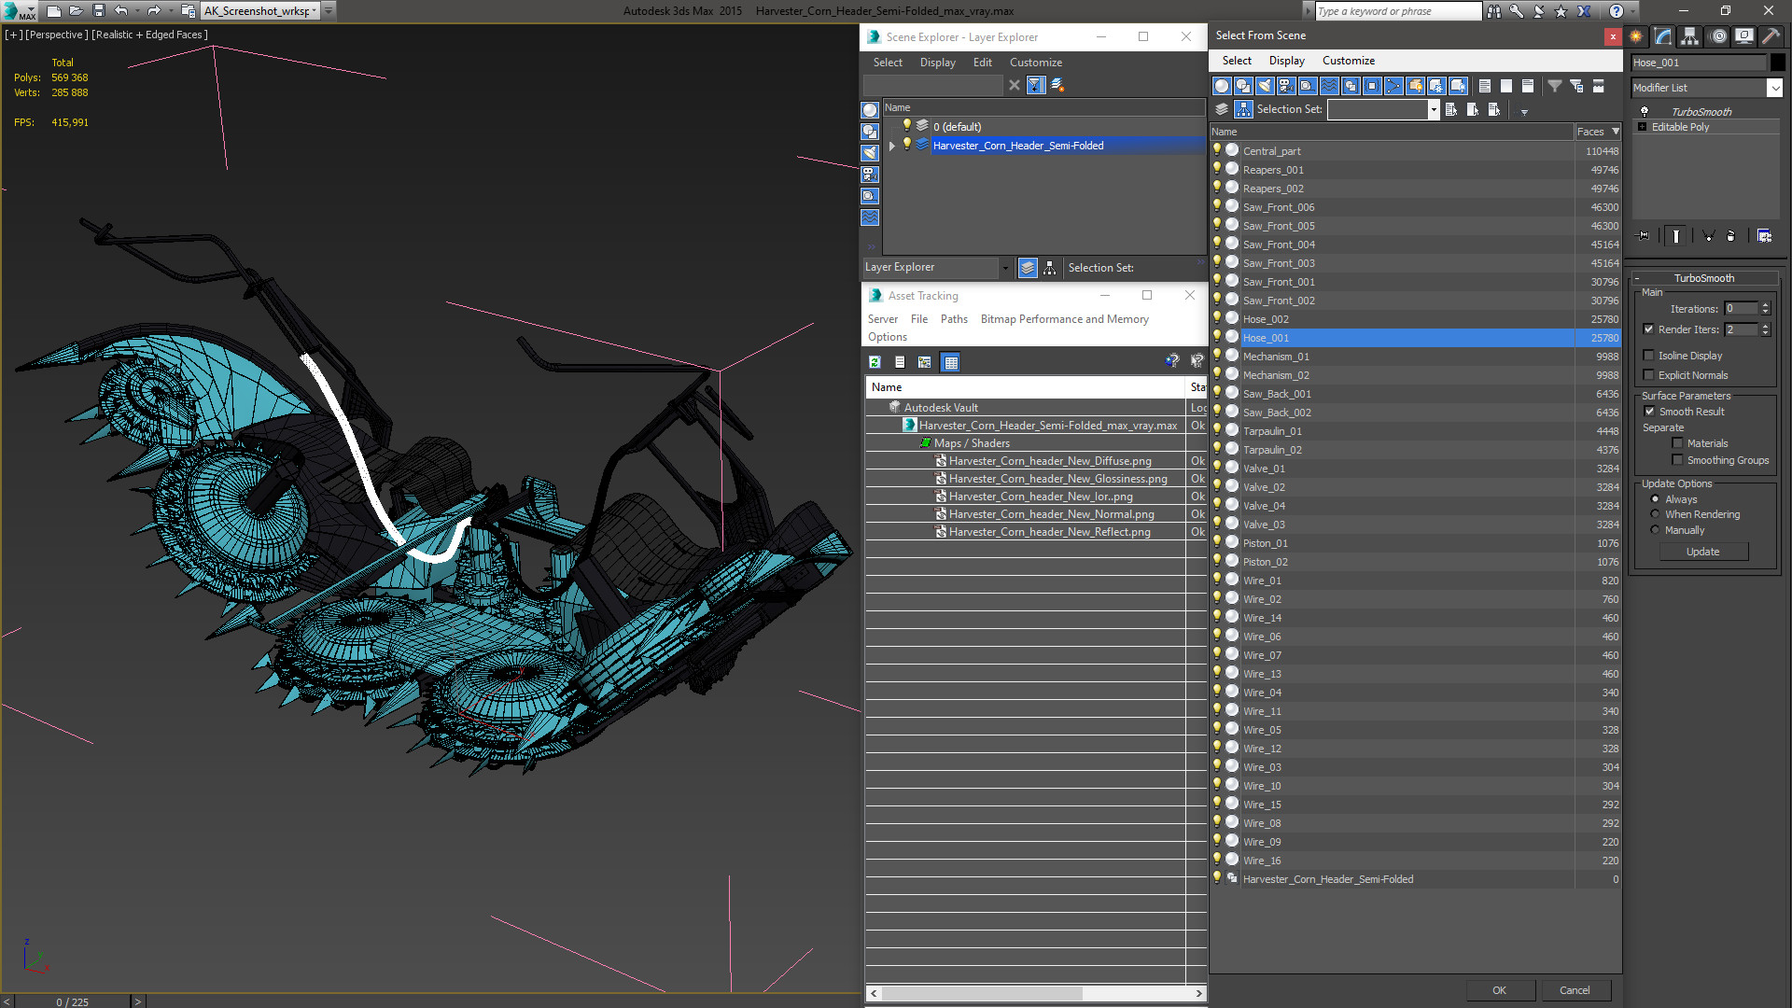Click Select None icon in Select From Scene

[1506, 86]
